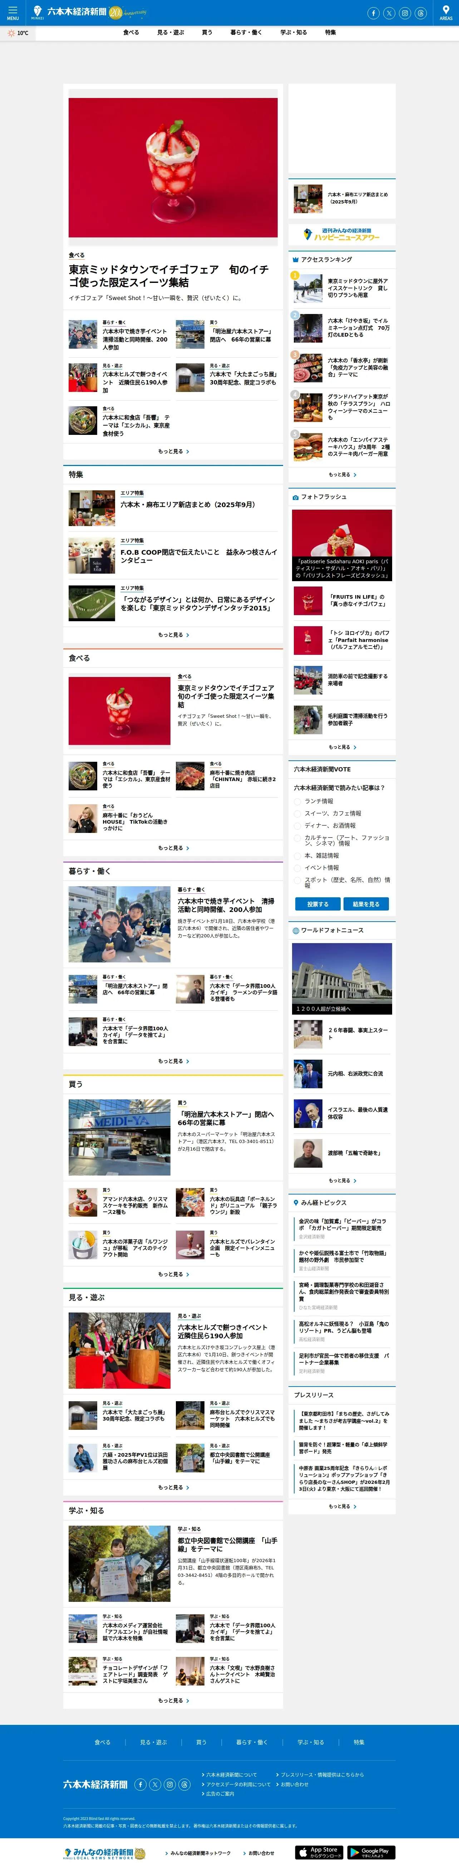Expand もっと見る in the 食べる section

click(x=173, y=848)
